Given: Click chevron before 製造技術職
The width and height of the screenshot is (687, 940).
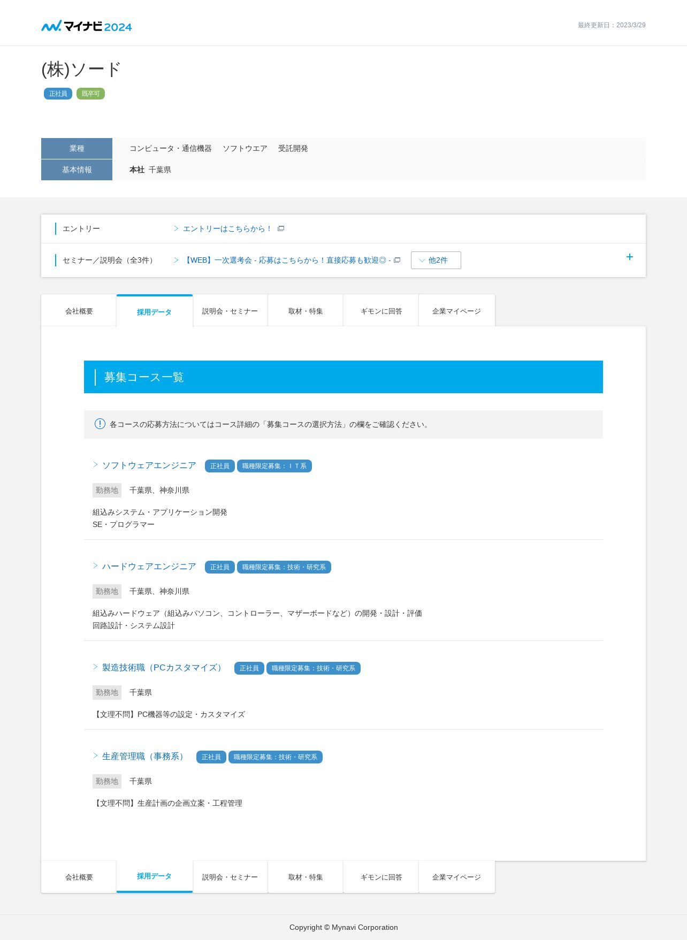Looking at the screenshot, I should 95,667.
